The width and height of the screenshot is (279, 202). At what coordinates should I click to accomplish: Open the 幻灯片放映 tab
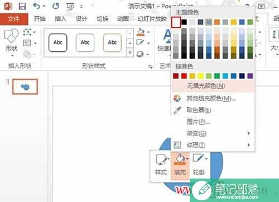pos(152,18)
